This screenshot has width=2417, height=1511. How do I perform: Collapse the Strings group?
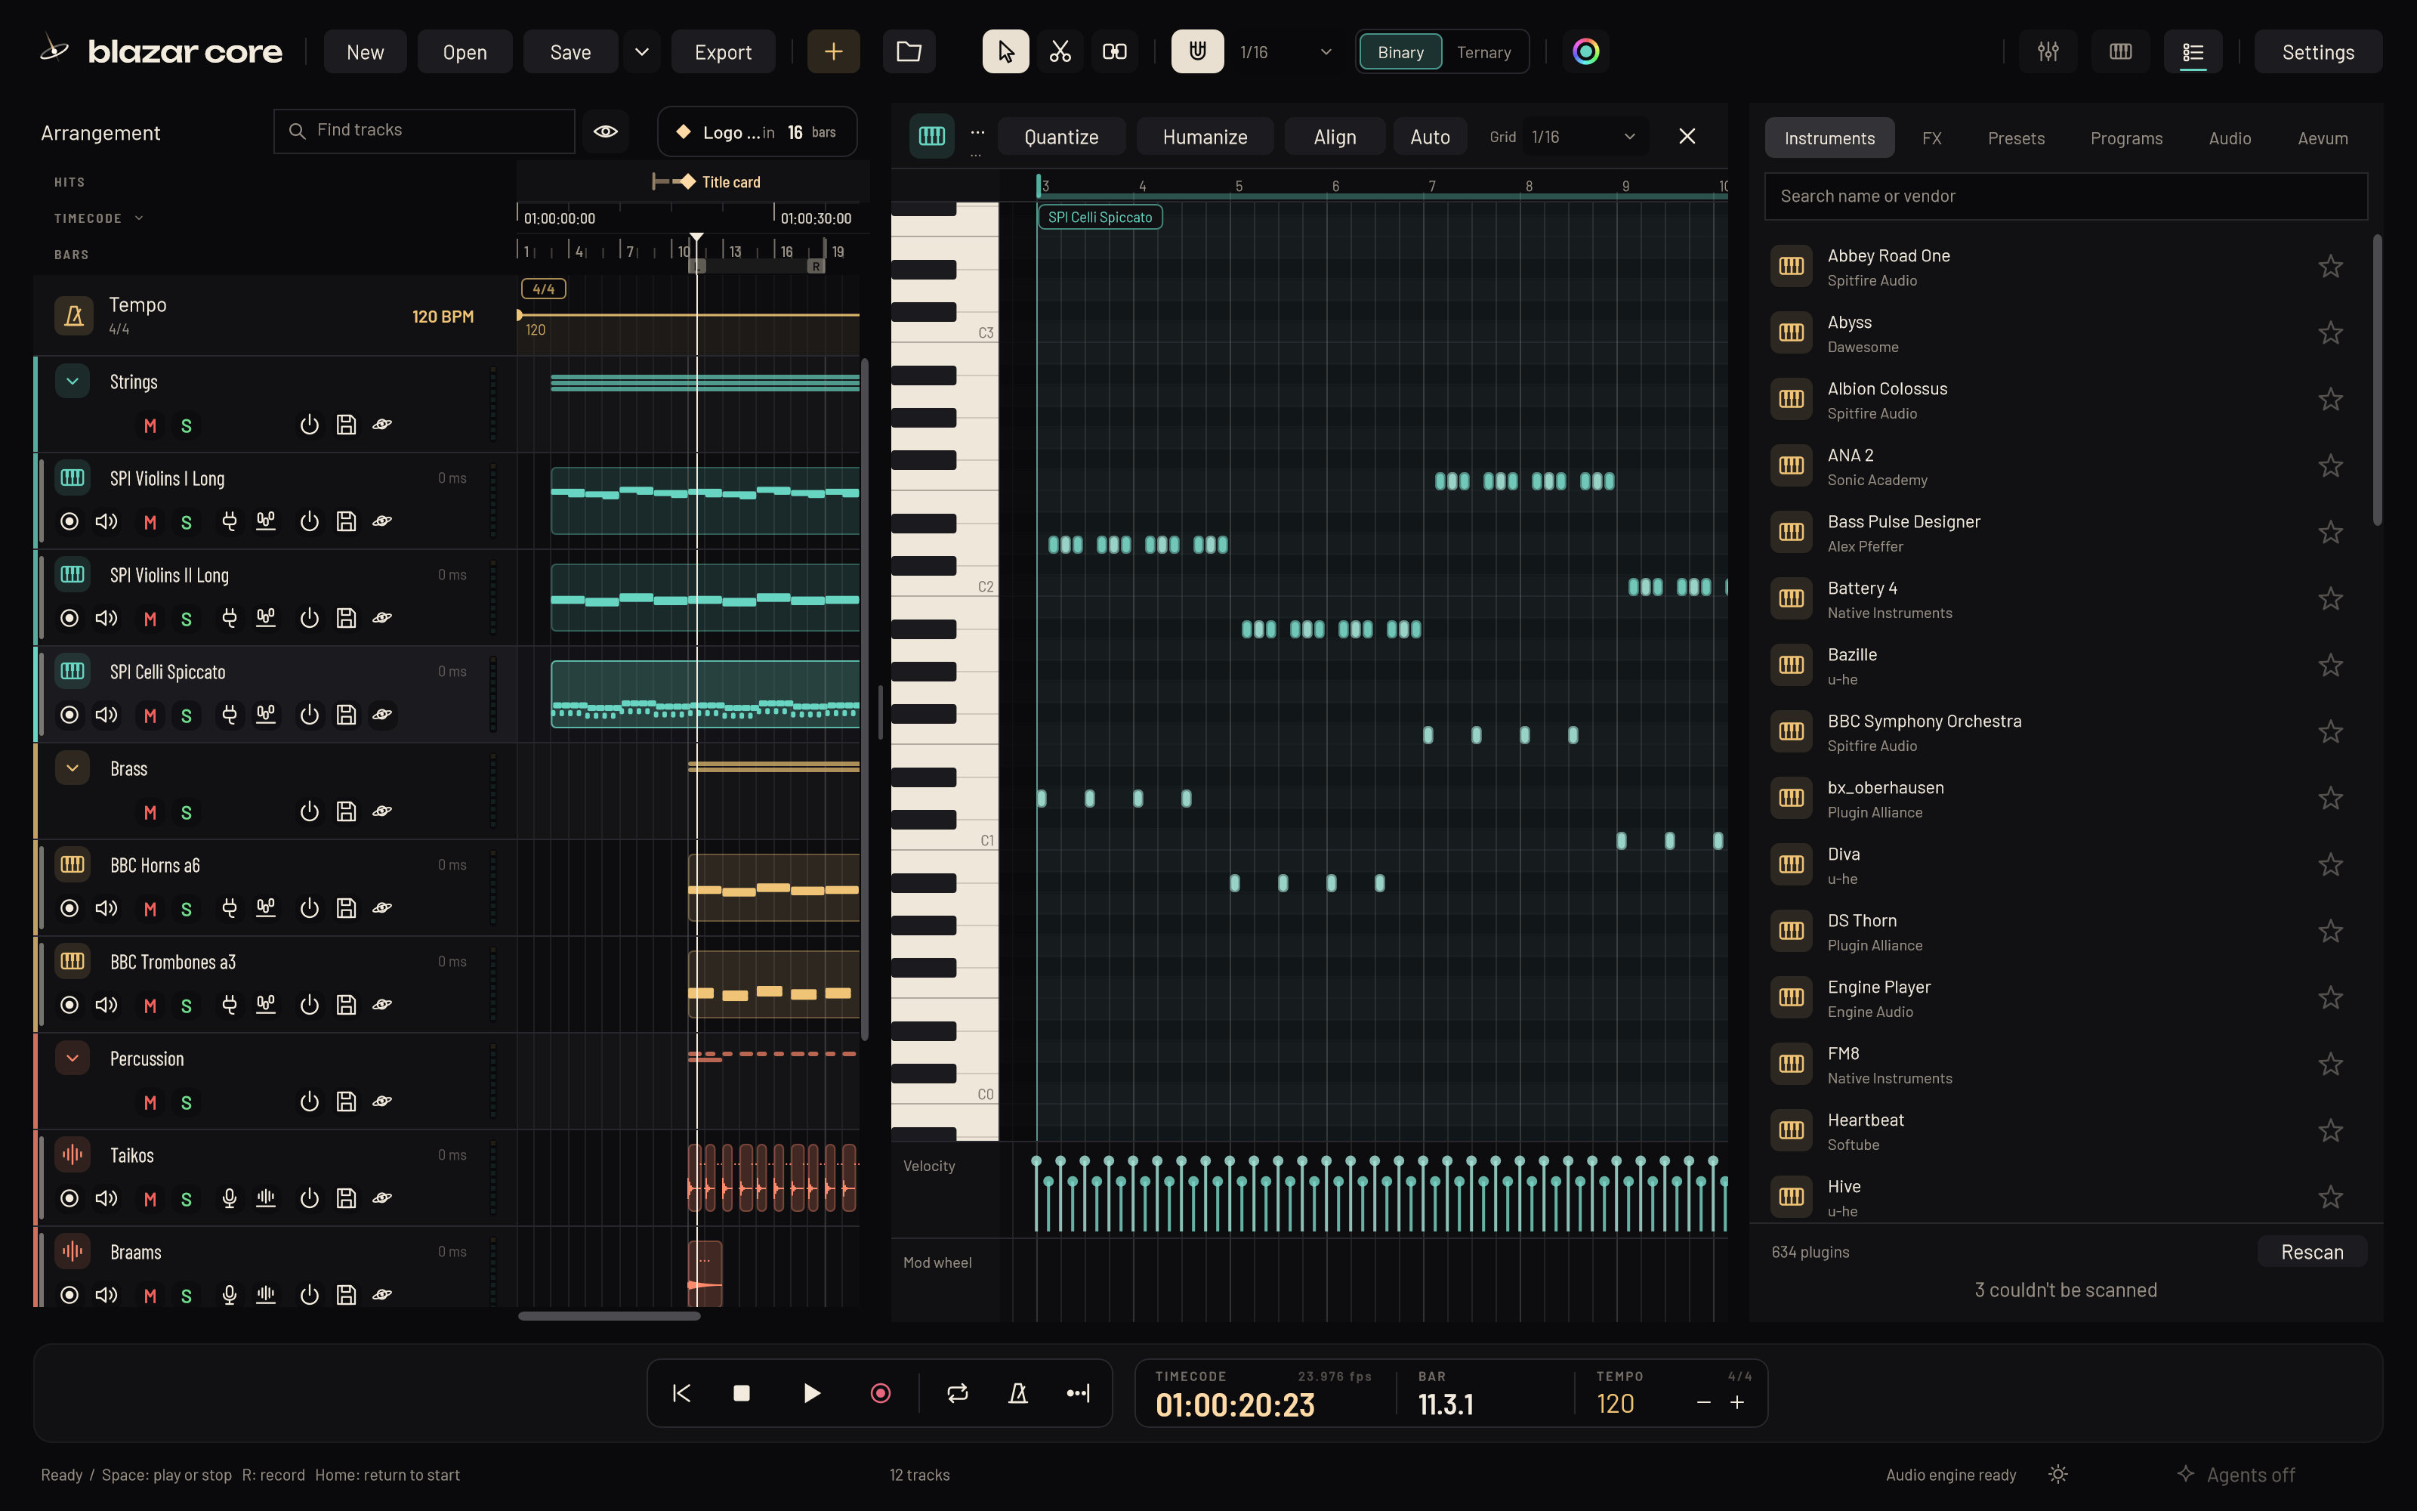[72, 382]
